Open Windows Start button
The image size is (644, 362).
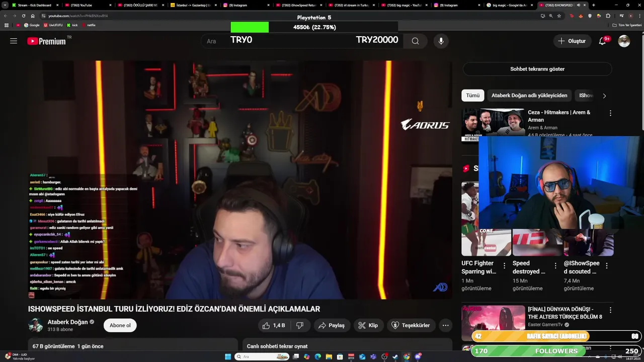[x=228, y=357]
